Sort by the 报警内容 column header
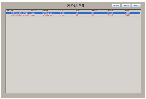Screen dimensions: 146x99 tap(100, 11)
